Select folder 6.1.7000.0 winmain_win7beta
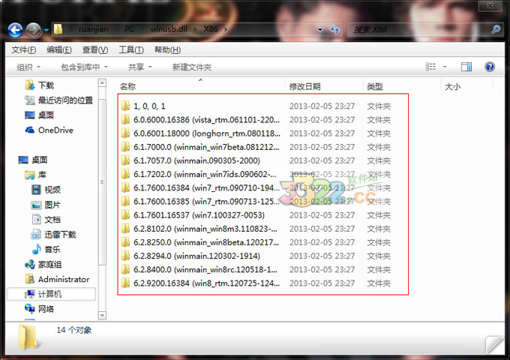The image size is (510, 360). pyautogui.click(x=200, y=147)
